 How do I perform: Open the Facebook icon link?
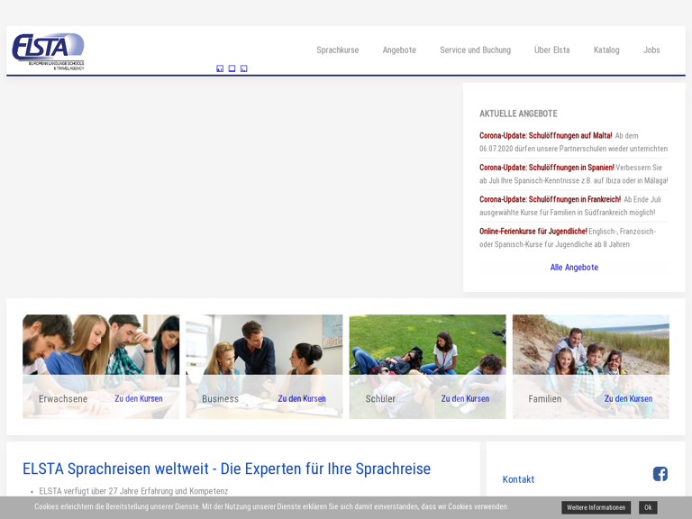pos(660,474)
